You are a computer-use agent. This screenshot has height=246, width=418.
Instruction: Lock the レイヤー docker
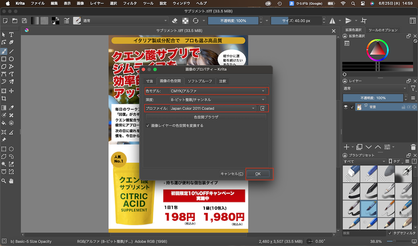pyautogui.click(x=345, y=81)
